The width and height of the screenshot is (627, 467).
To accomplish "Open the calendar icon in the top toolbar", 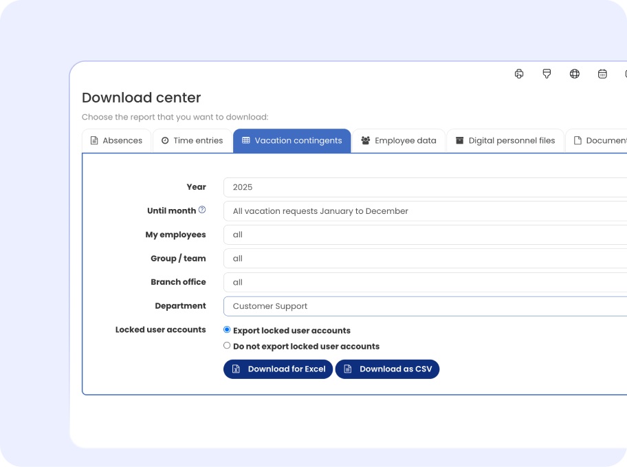I will click(x=602, y=74).
